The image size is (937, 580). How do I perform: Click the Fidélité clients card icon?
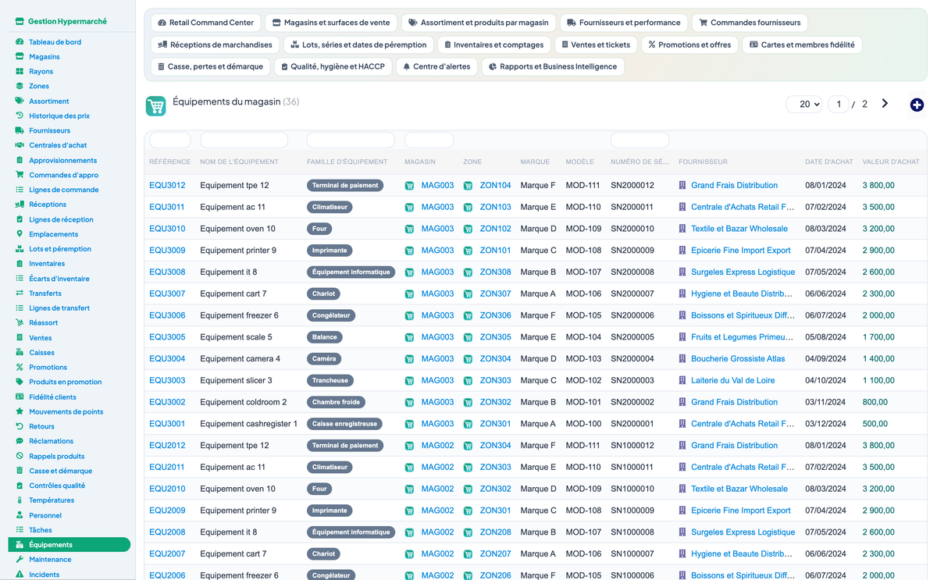tap(20, 397)
